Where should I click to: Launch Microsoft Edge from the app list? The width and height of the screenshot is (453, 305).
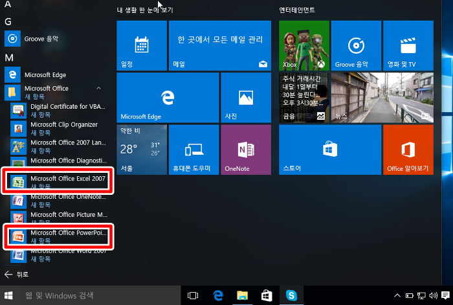coord(56,75)
